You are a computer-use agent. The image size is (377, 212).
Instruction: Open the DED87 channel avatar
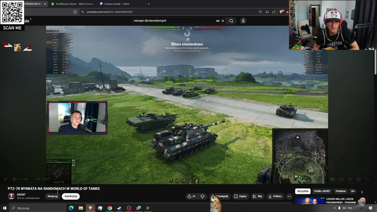pyautogui.click(x=11, y=196)
